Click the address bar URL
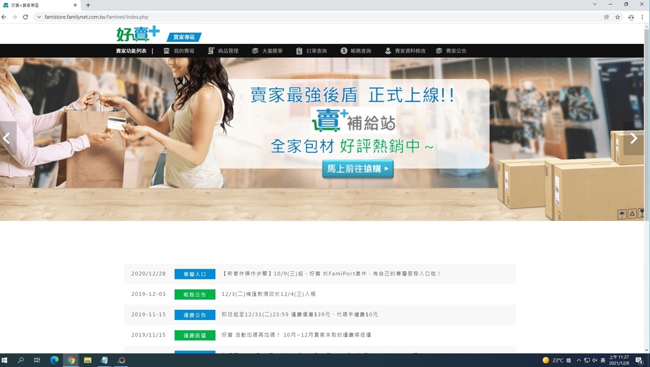650x367 pixels. point(96,17)
